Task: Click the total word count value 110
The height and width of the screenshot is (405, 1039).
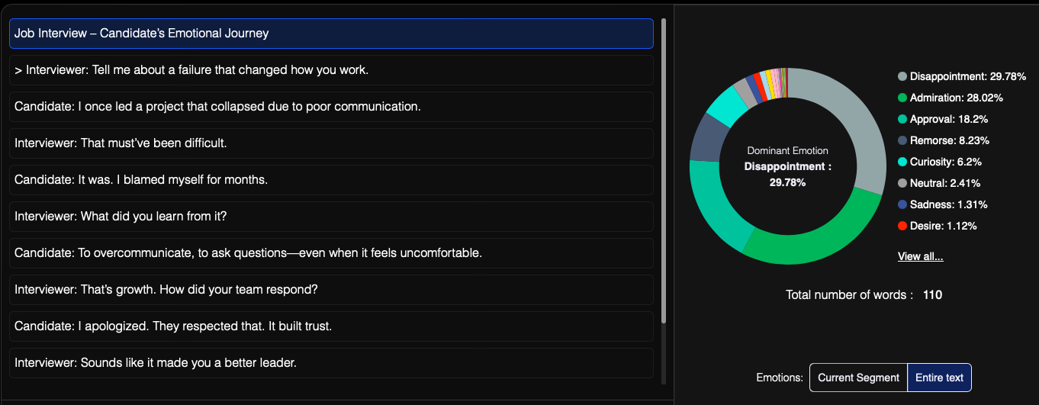Action: coord(932,294)
